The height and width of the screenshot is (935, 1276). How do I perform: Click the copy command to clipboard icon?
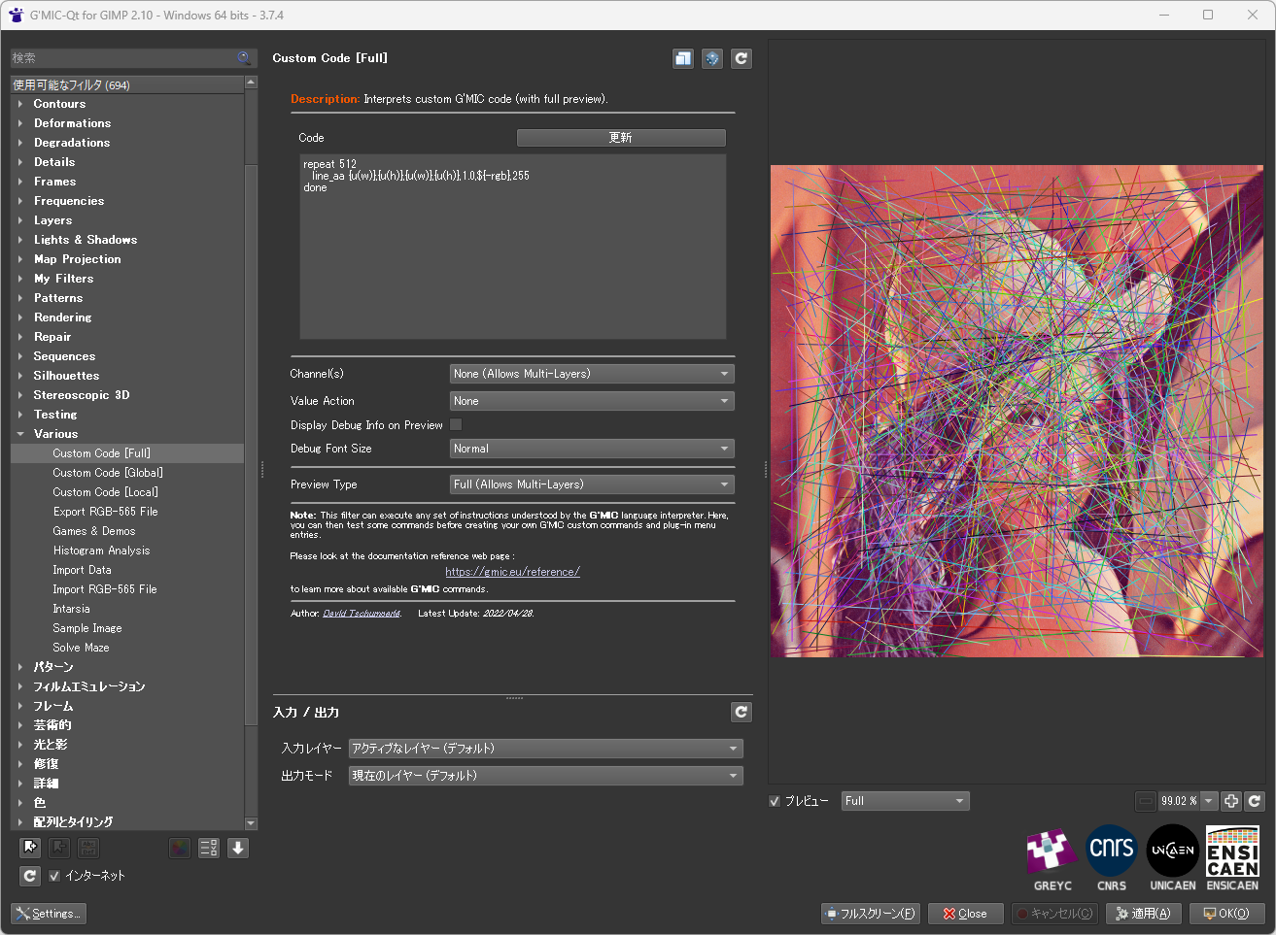(x=683, y=59)
